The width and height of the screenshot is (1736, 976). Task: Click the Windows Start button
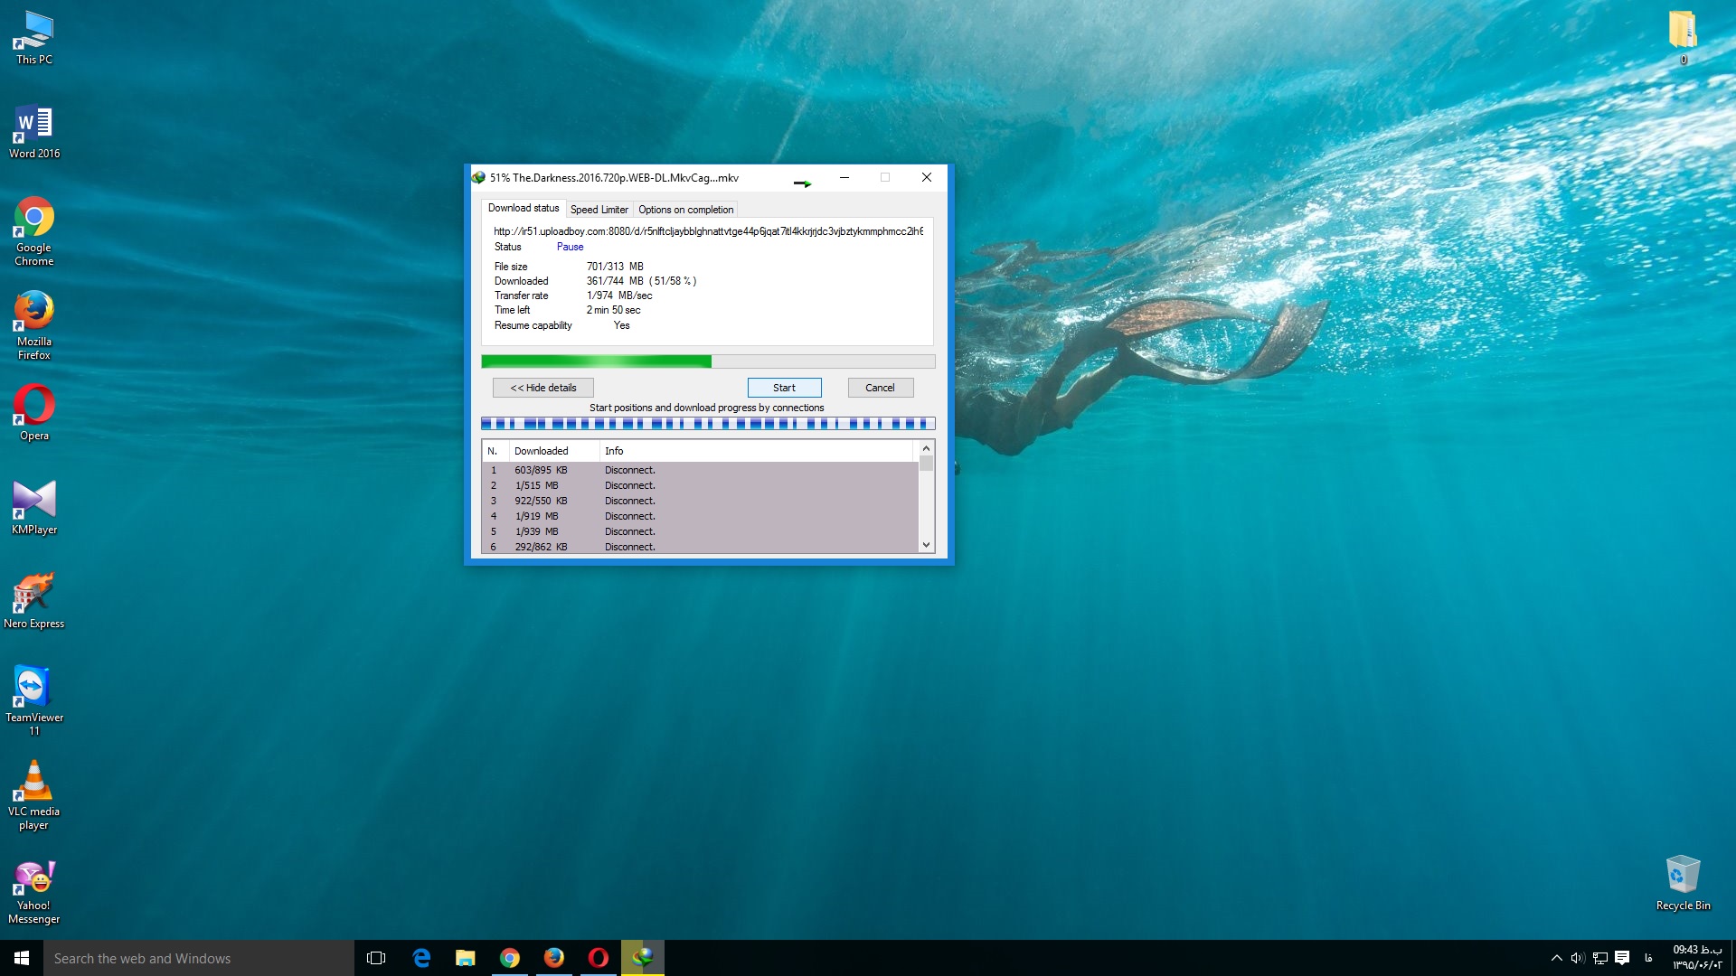(22, 958)
